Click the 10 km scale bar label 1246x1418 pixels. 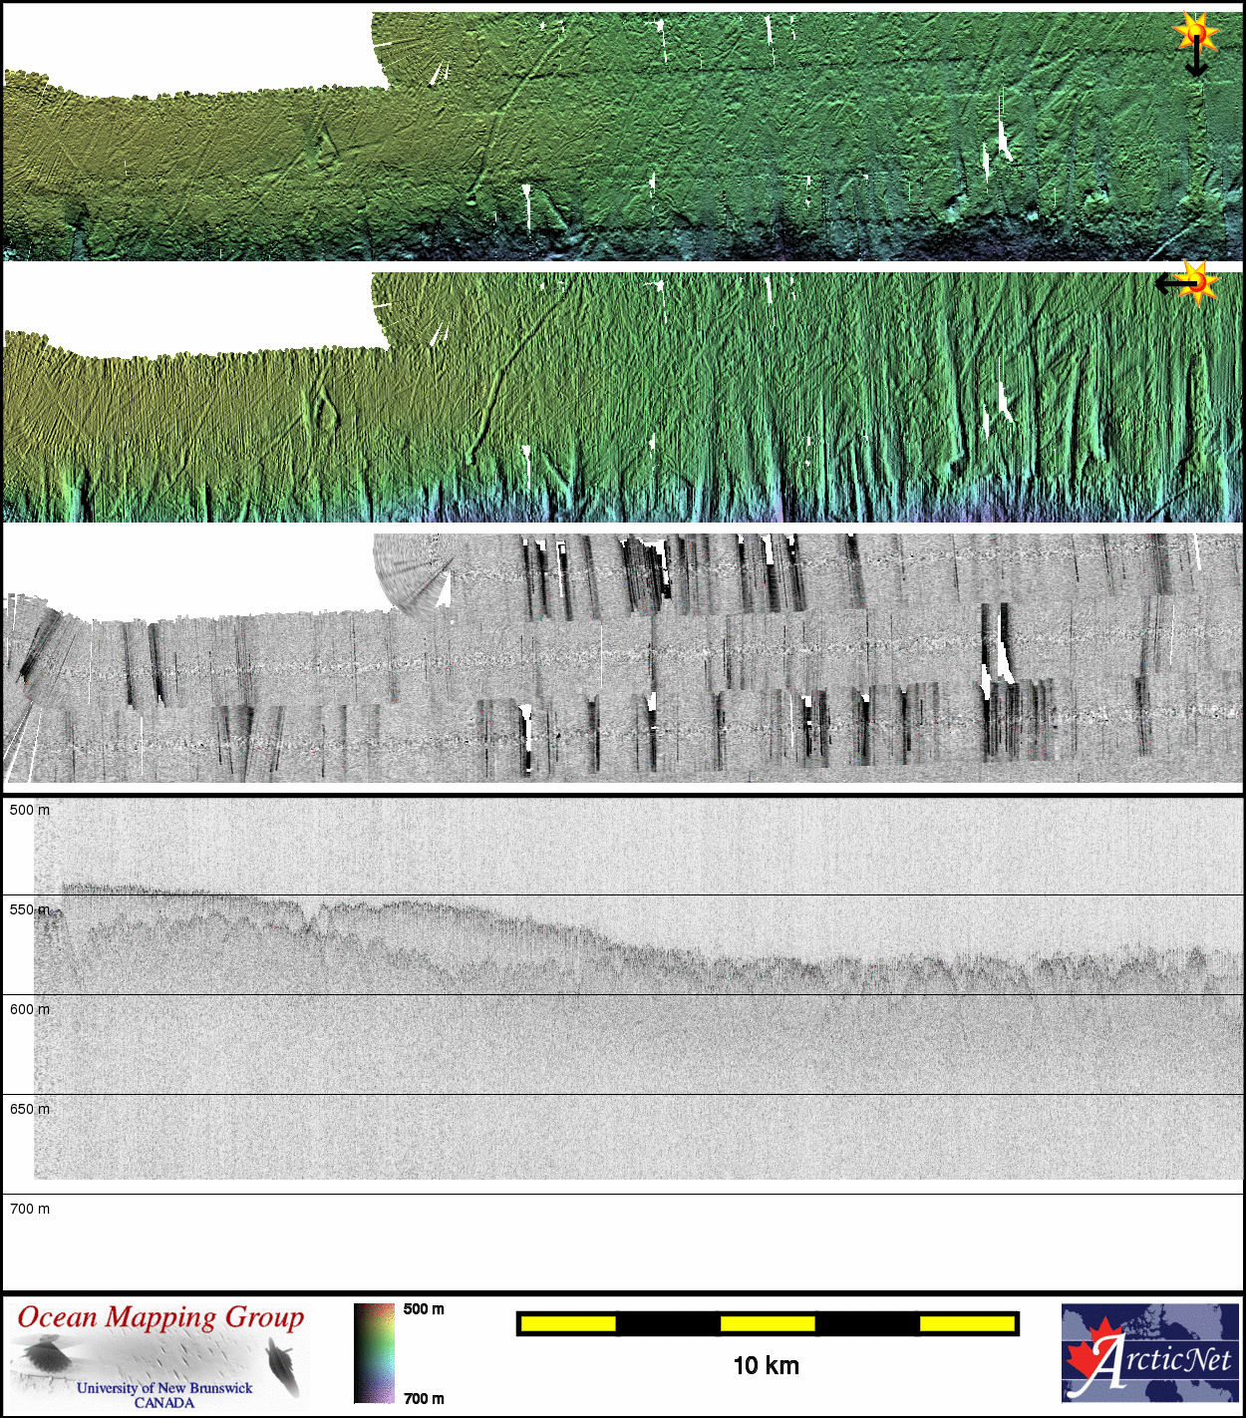[x=766, y=1366]
